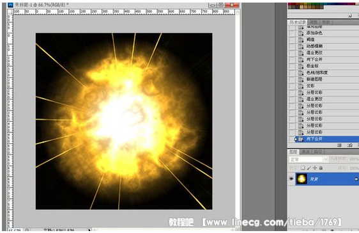Click the 文档:1.83M/1.83M status info
Screen dimensions: 359x233
[58, 230]
